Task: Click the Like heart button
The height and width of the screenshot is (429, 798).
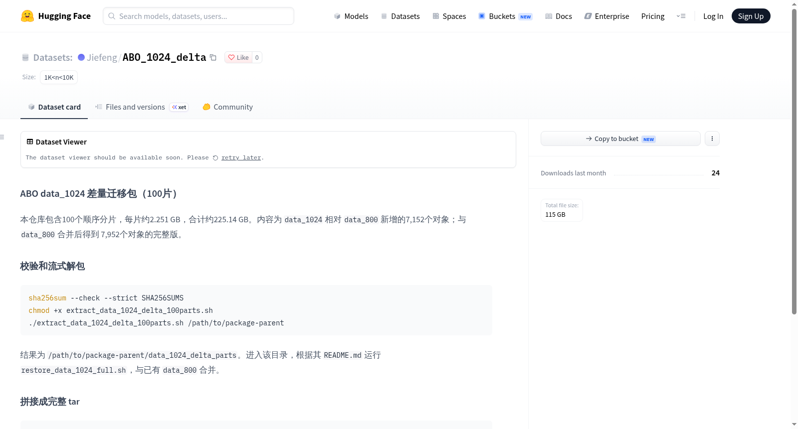Action: (238, 57)
